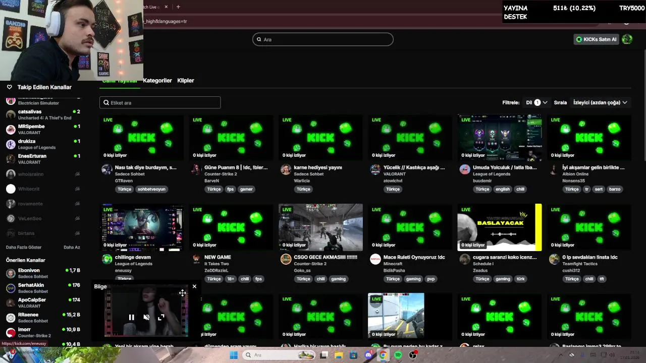Viewport: 646px width, 363px height.
Task: Close the Bilge mini player
Action: pos(194,286)
